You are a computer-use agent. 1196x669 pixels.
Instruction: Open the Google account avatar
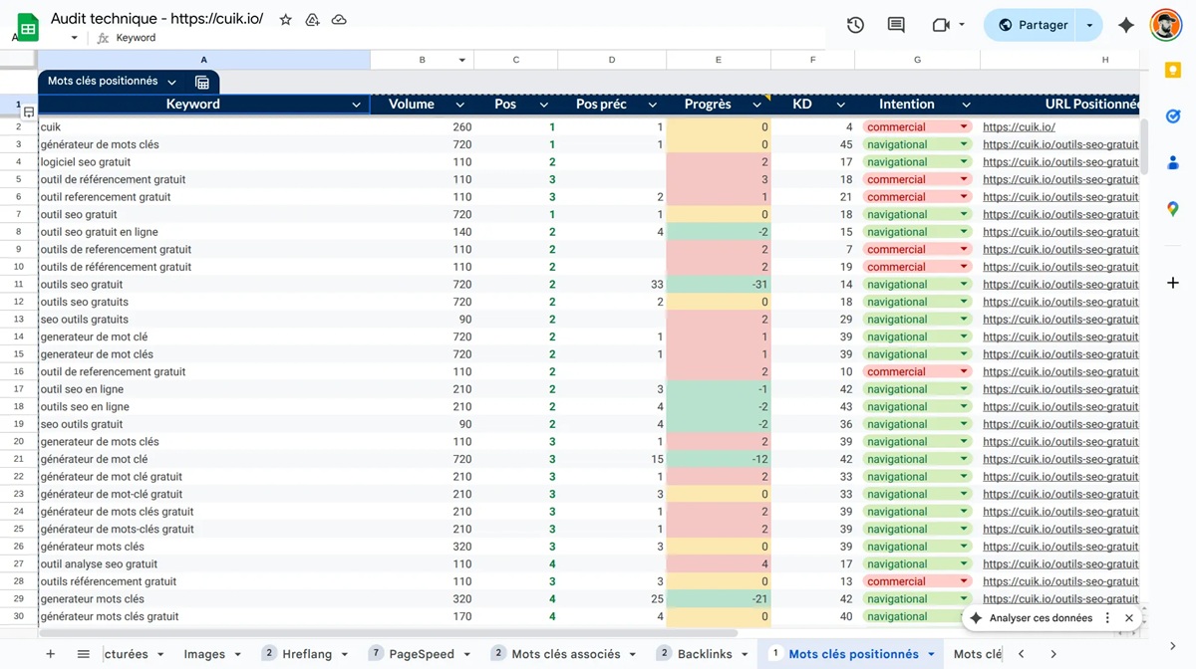coord(1165,25)
